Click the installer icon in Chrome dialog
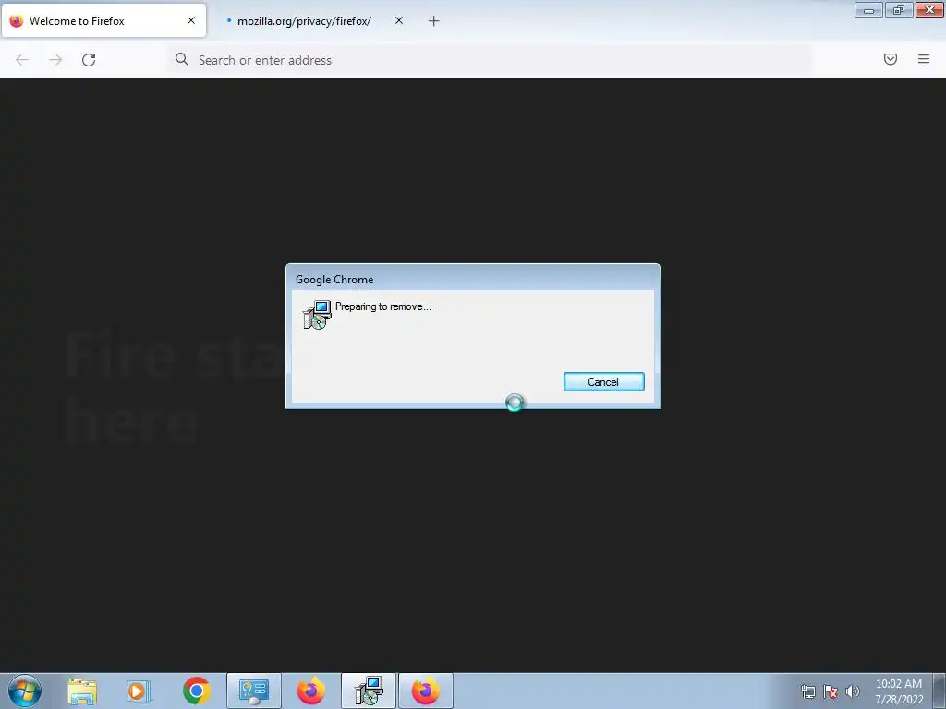The height and width of the screenshot is (709, 946). pos(317,315)
